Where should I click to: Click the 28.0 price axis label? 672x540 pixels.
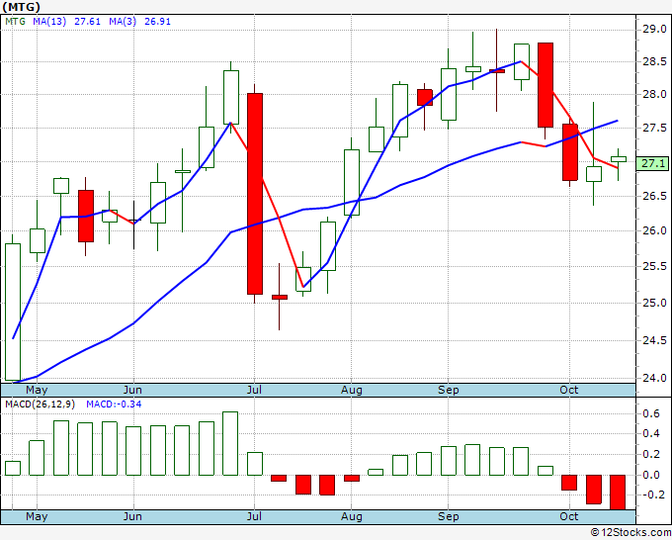click(654, 94)
